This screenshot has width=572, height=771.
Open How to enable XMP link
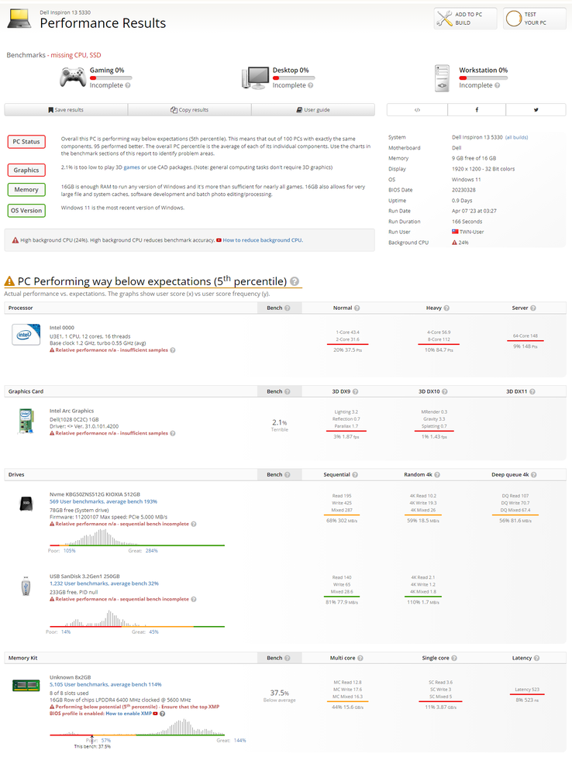click(x=129, y=714)
